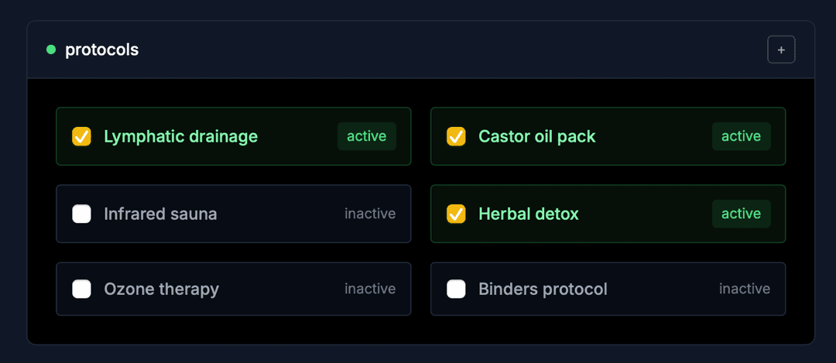Select the Castor oil pack label
This screenshot has width=836, height=363.
(x=536, y=136)
